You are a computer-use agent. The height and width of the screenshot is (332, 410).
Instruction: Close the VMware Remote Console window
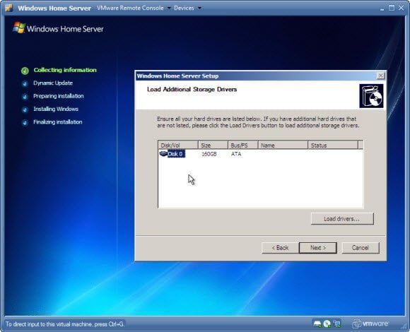tap(401, 8)
